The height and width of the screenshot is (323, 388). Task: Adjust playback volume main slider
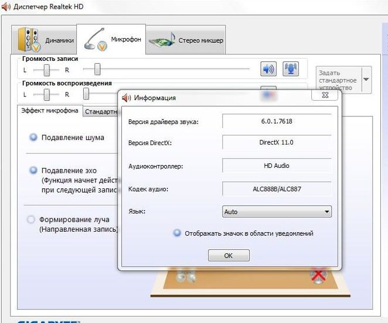point(86,94)
